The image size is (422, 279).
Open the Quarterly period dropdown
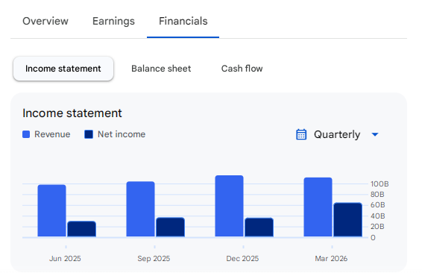pyautogui.click(x=337, y=134)
